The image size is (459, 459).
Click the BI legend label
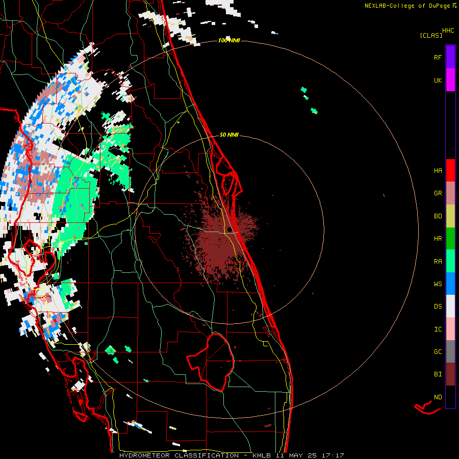[438, 374]
